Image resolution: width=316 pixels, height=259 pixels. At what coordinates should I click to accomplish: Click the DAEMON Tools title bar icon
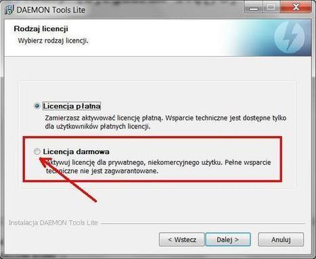[9, 10]
